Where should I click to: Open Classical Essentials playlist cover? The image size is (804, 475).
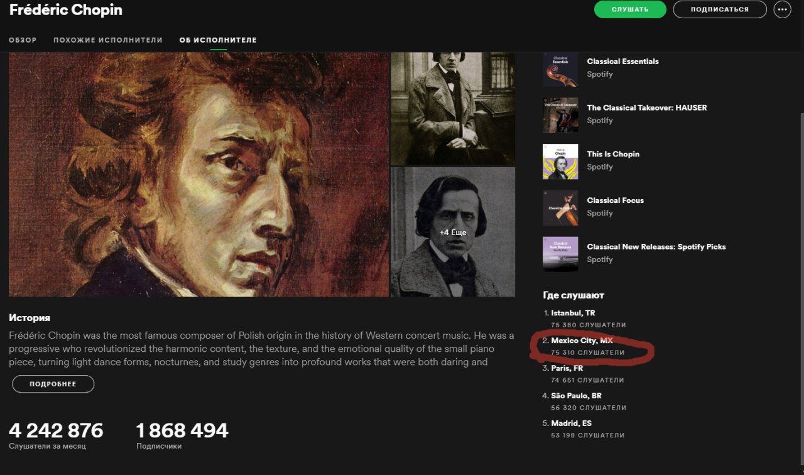coord(560,69)
